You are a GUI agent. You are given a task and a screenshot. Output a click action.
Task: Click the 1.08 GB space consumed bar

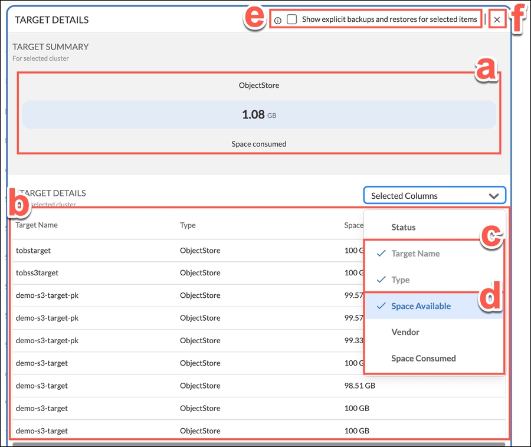(259, 115)
